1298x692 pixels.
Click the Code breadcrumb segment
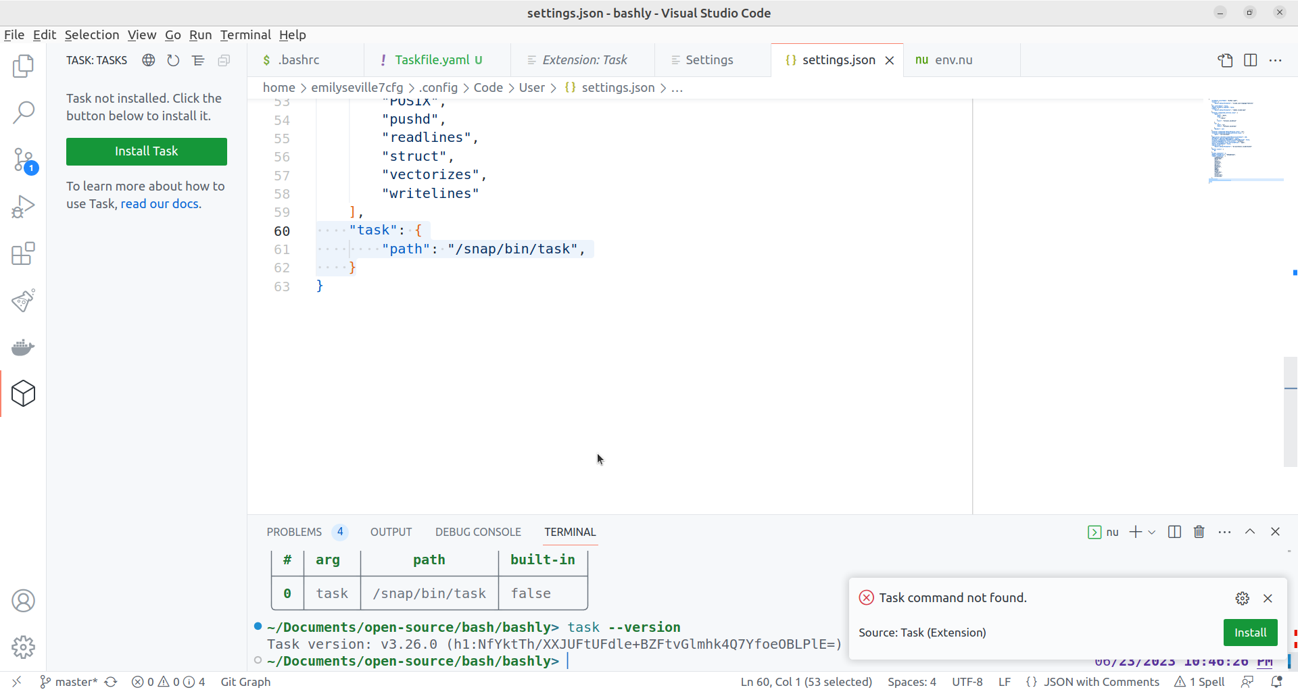tap(488, 88)
